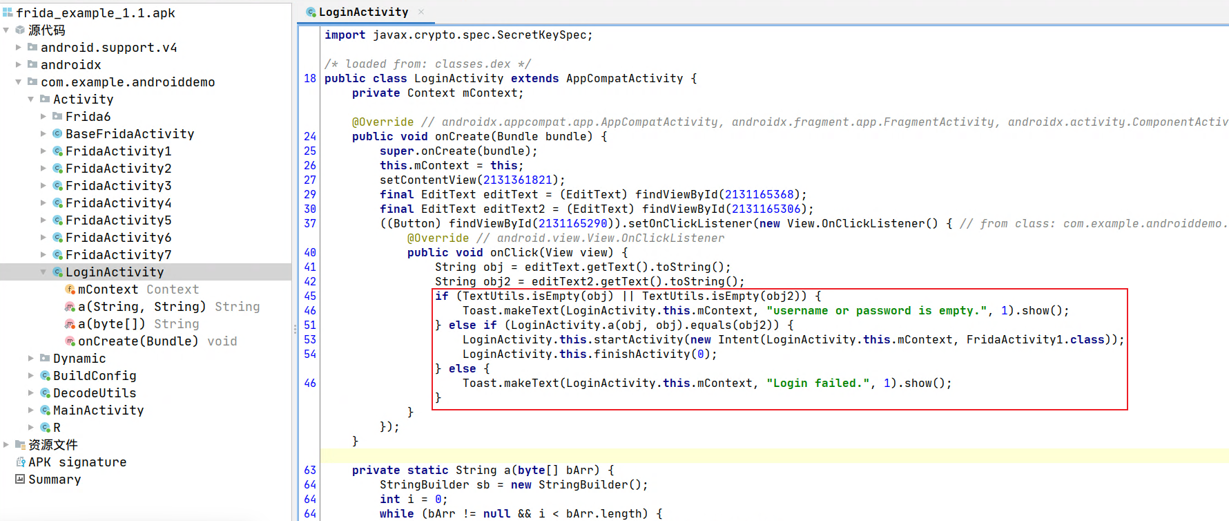The width and height of the screenshot is (1229, 521).
Task: Click the androidx package folder icon
Action: 32,64
